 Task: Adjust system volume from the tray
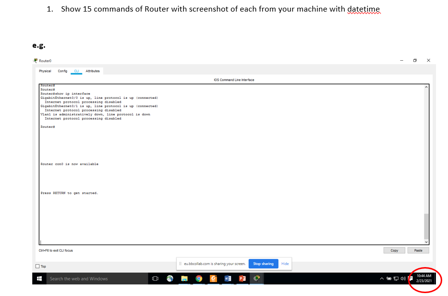(x=403, y=279)
